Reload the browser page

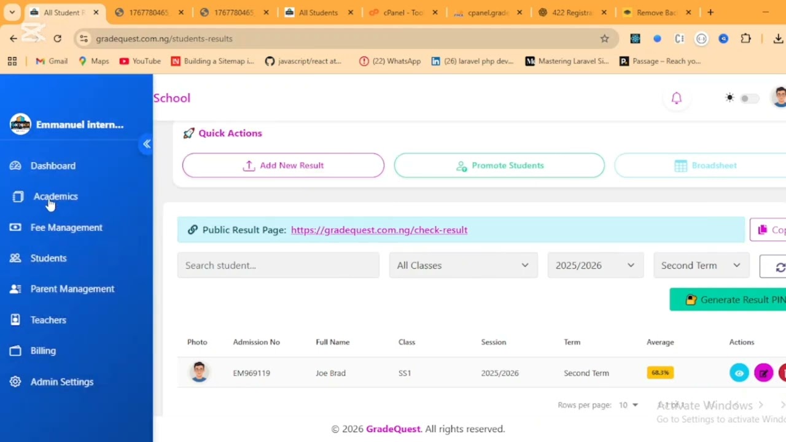(x=57, y=39)
